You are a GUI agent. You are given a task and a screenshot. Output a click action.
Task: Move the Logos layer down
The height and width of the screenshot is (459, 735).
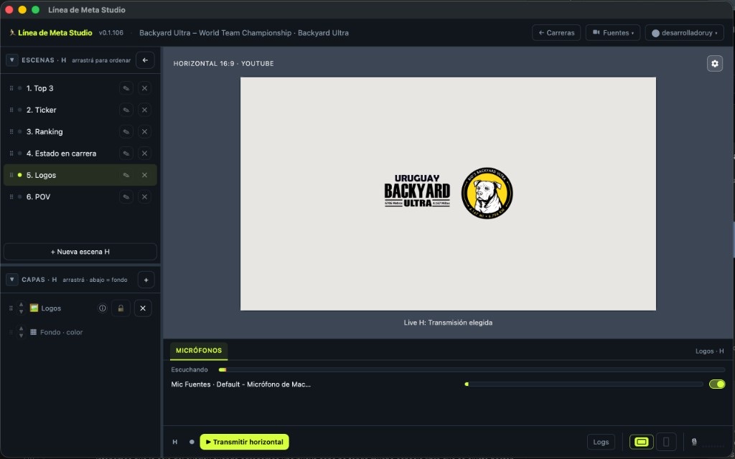pos(21,311)
